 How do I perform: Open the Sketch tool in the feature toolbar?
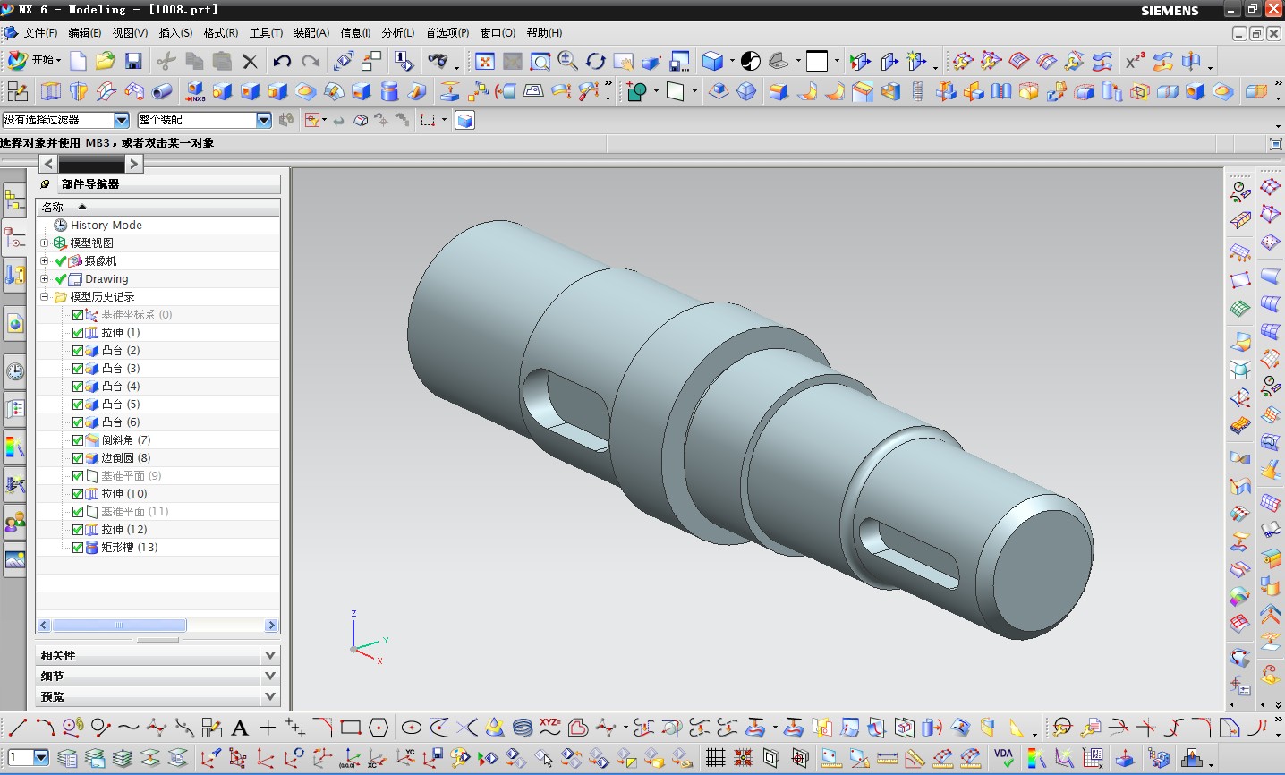coord(17,91)
